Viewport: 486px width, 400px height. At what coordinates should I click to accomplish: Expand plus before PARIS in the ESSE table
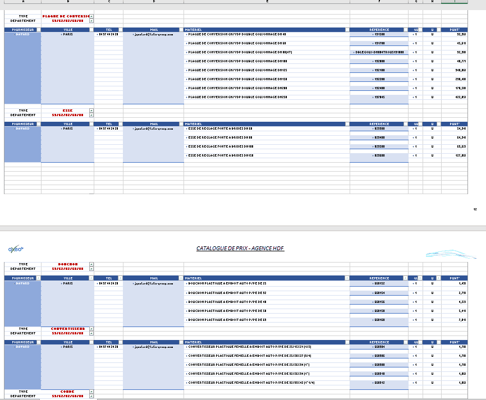pyautogui.click(x=62, y=128)
